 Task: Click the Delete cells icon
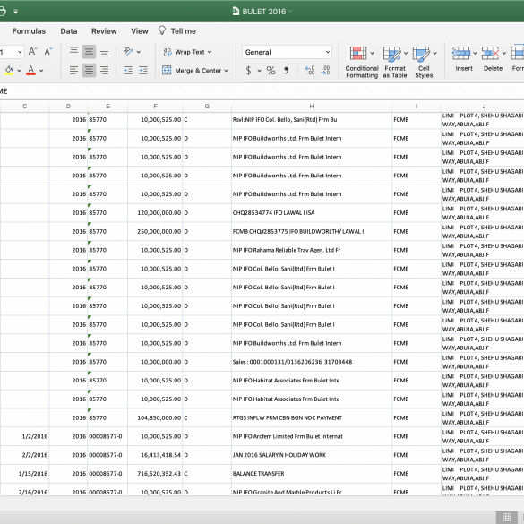click(490, 53)
